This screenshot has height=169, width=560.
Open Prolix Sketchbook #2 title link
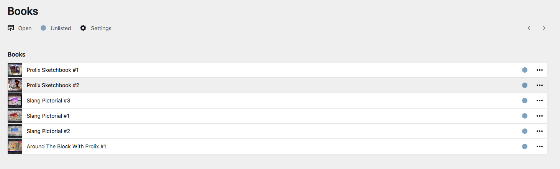click(x=53, y=85)
